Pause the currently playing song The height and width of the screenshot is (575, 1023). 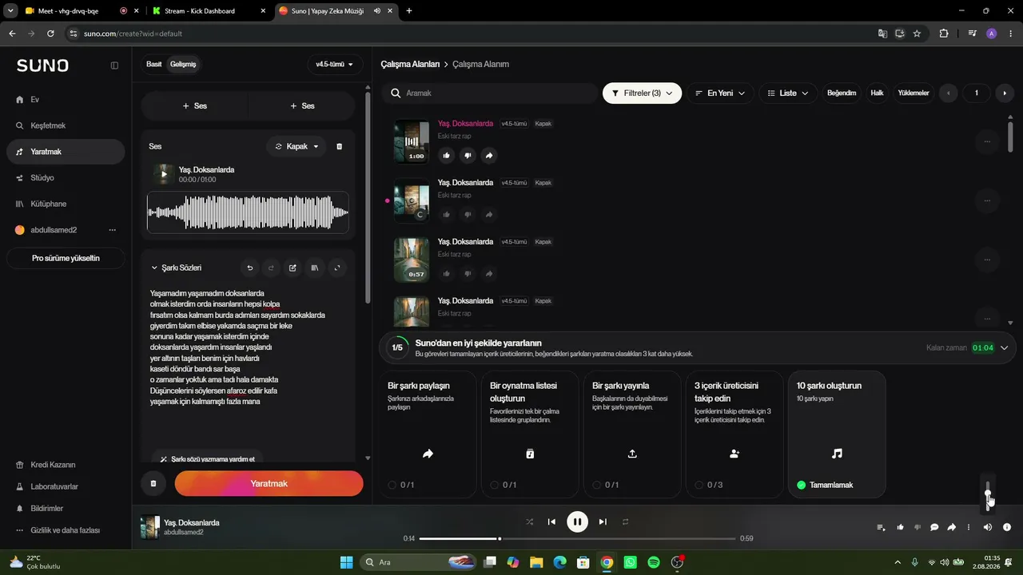click(577, 521)
